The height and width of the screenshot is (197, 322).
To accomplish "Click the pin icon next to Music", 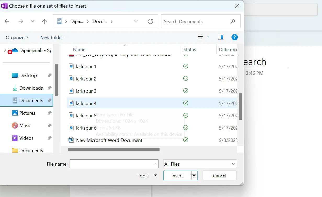I will 49,125.
